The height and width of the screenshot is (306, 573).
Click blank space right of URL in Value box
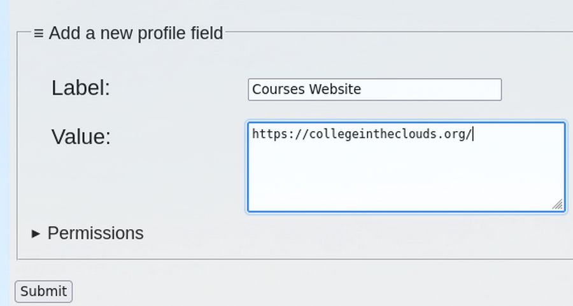(519, 134)
